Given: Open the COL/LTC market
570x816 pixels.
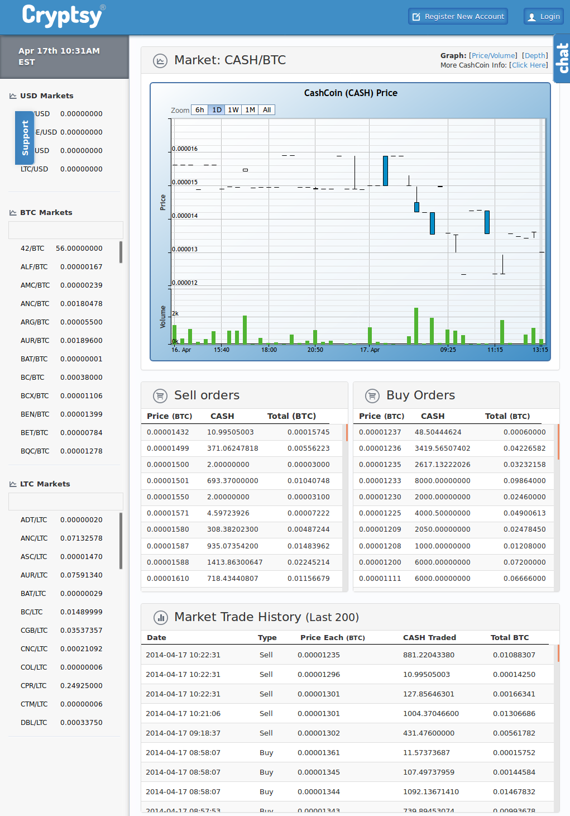Looking at the screenshot, I should 61,667.
